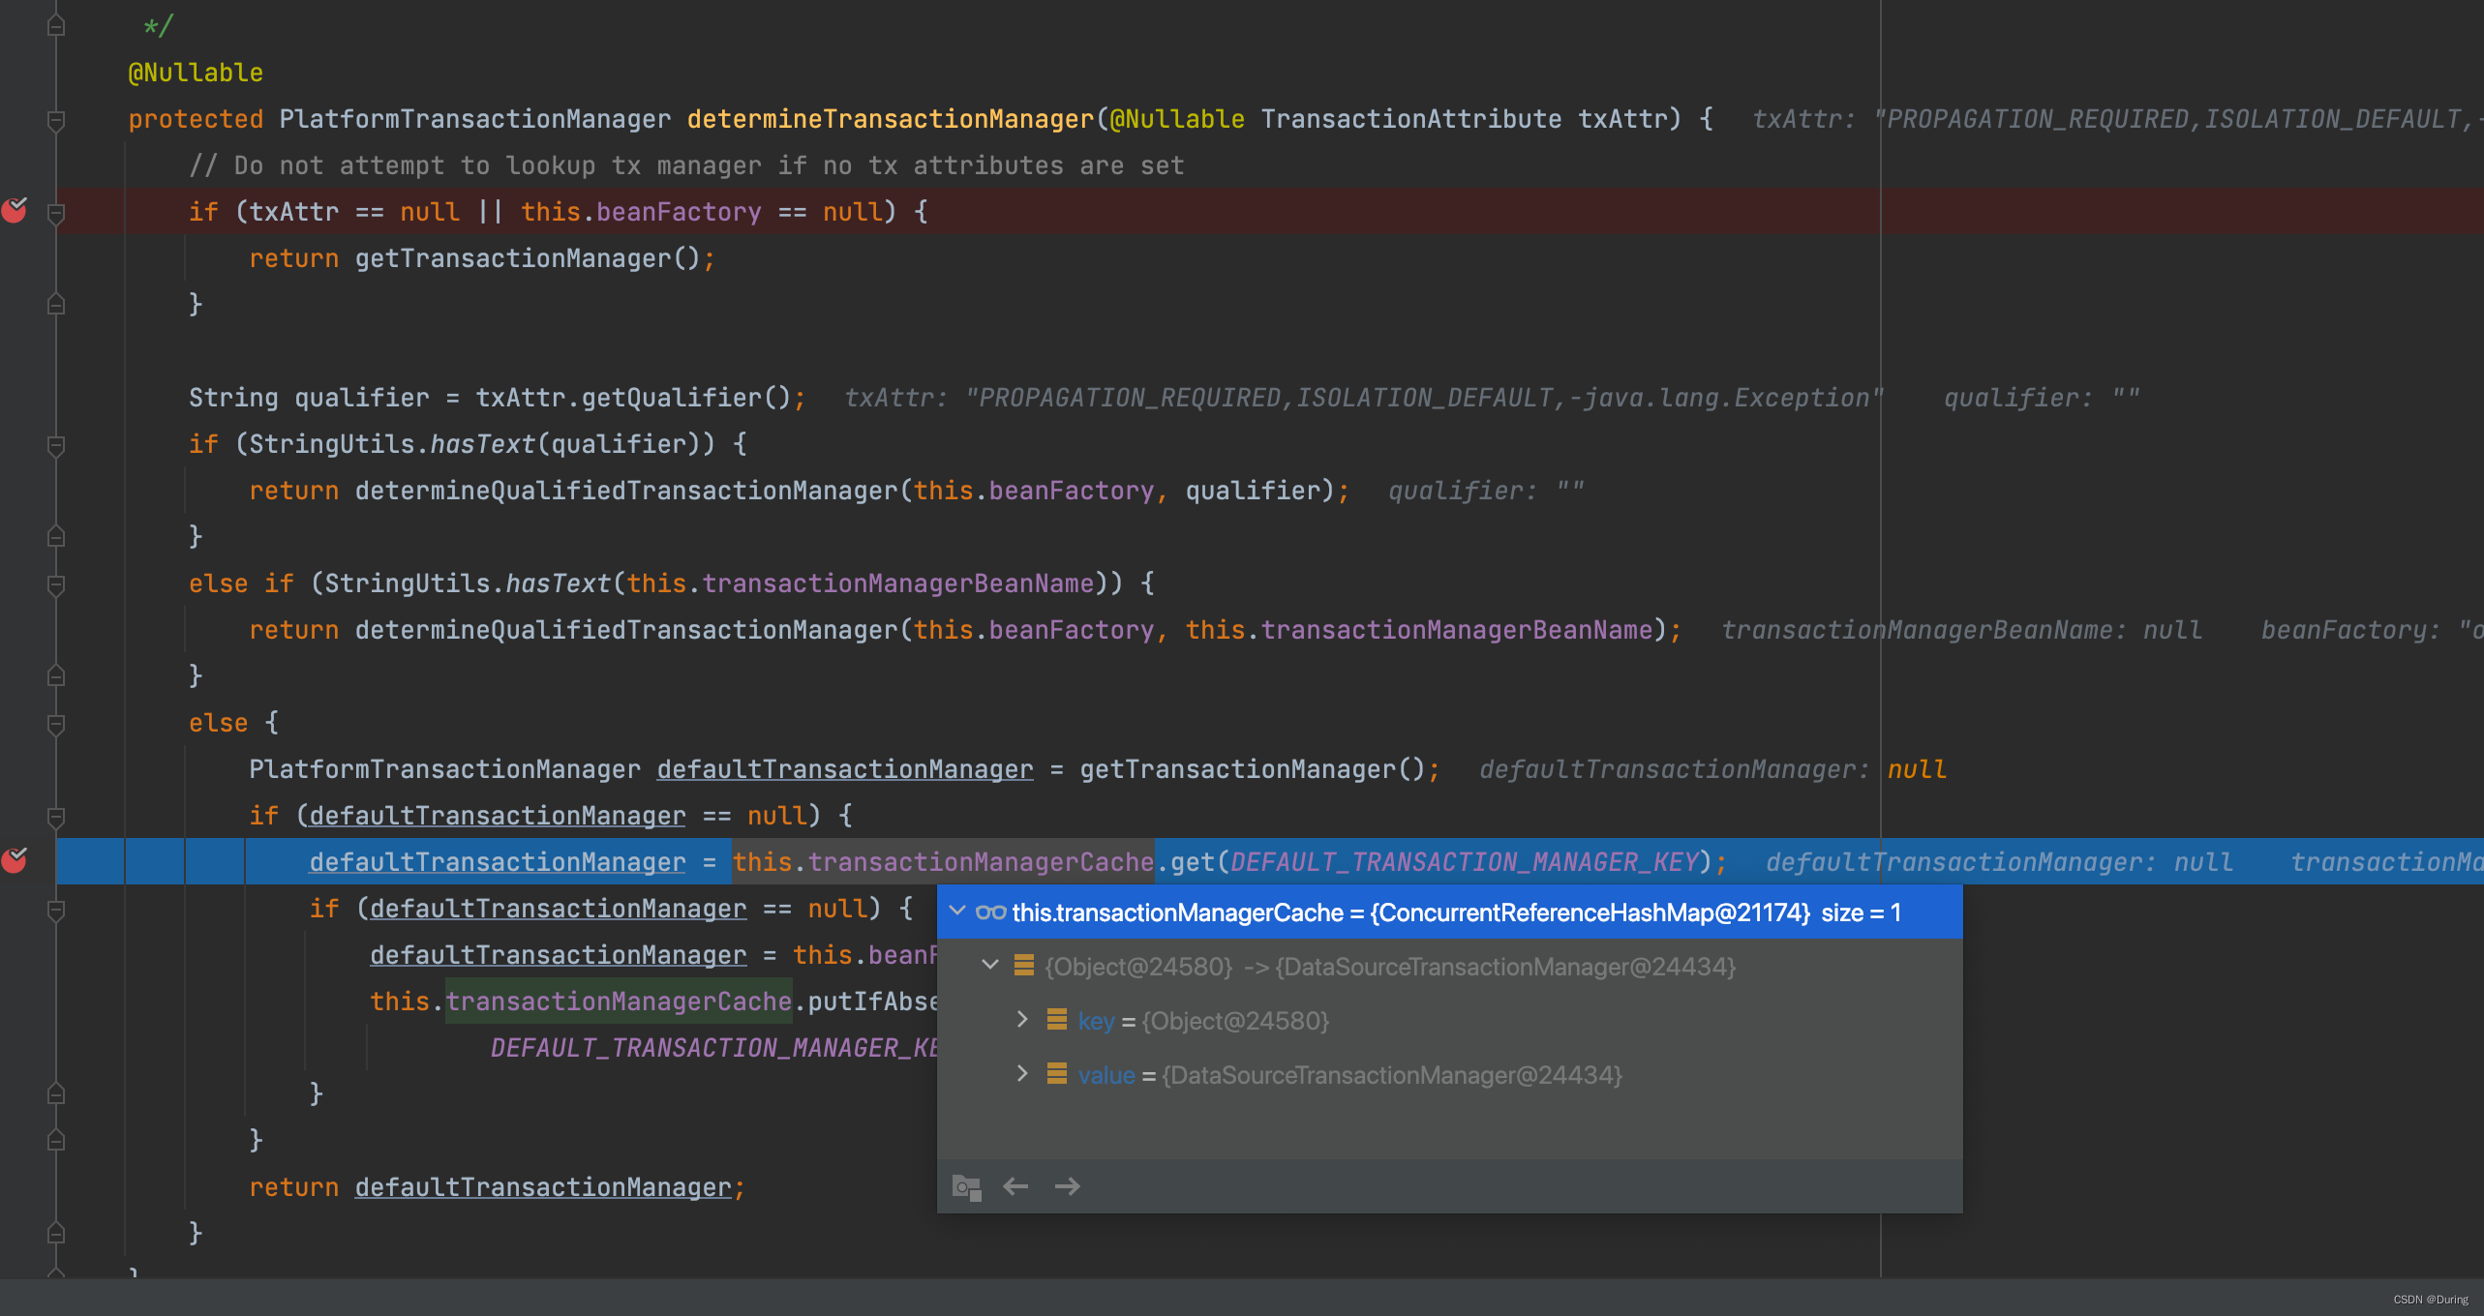Fold the determineTransactionManager method declaration
The width and height of the screenshot is (2484, 1316).
point(56,120)
